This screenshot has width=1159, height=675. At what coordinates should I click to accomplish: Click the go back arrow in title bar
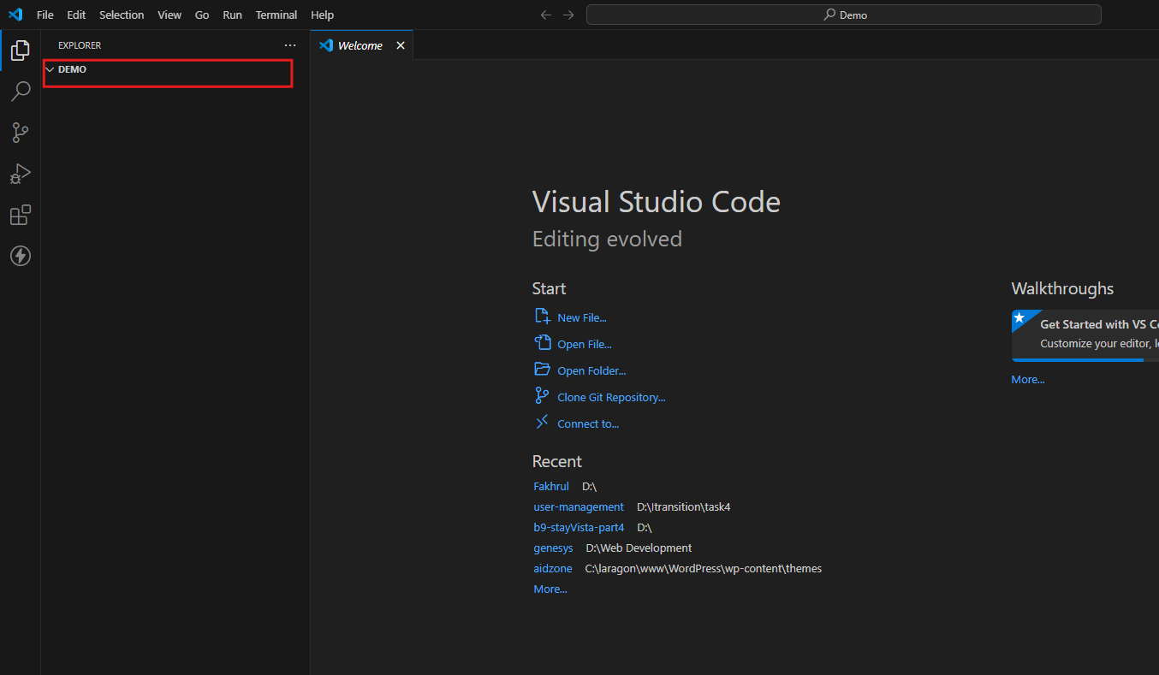(x=546, y=15)
